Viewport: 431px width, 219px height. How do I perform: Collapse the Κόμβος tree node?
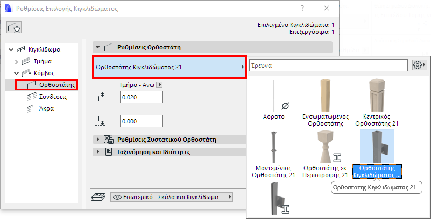pos(16,72)
